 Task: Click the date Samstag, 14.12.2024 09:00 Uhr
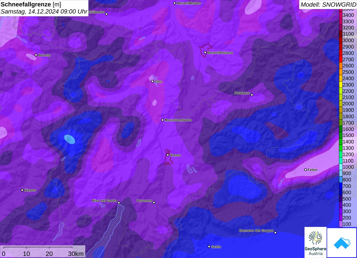tap(44, 11)
